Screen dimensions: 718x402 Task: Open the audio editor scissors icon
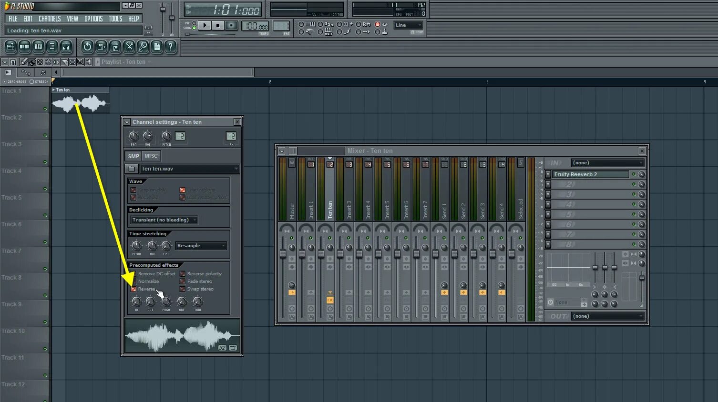click(x=129, y=47)
